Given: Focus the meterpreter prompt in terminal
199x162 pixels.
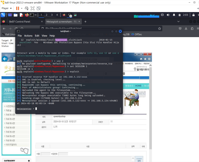Looking at the screenshot, I should coord(36,109).
